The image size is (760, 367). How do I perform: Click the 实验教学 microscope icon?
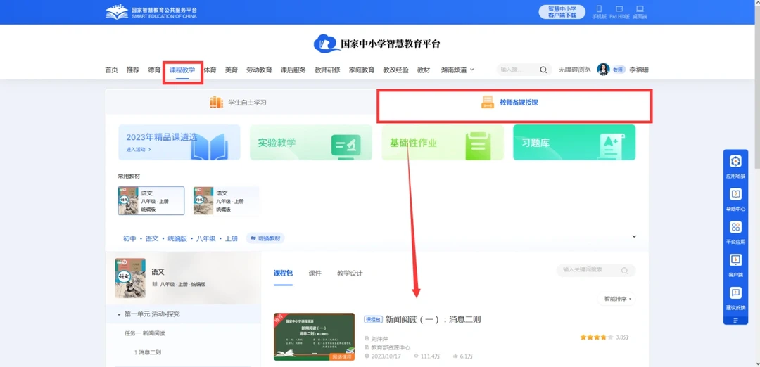346,146
